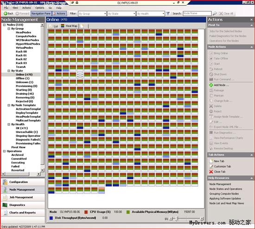Click the red Close Tab X icon
This screenshot has height=229, width=255.
(x=211, y=171)
